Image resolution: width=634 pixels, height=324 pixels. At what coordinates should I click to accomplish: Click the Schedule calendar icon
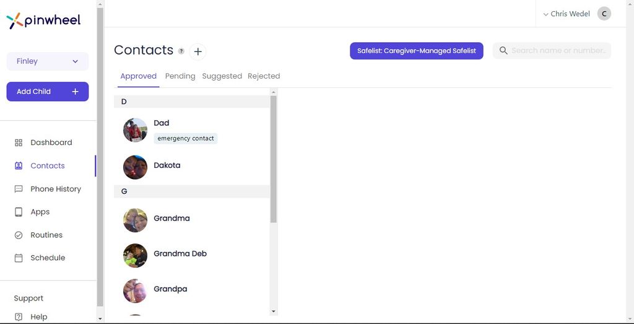(19, 258)
